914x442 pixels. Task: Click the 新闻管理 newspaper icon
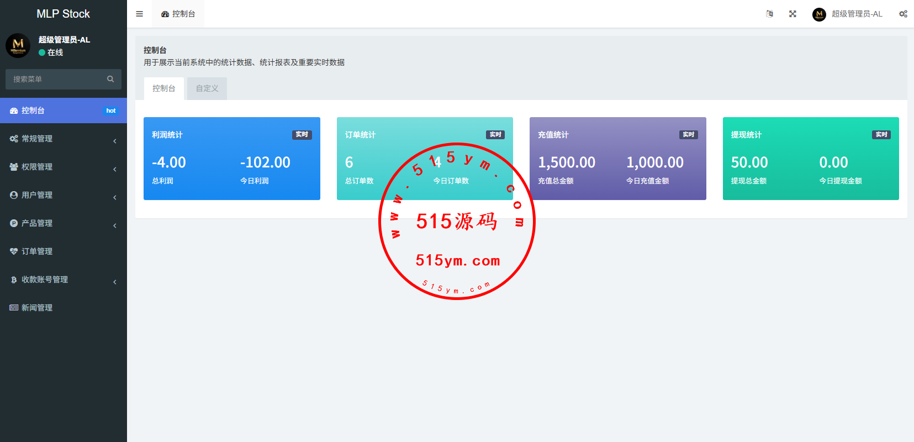point(14,308)
